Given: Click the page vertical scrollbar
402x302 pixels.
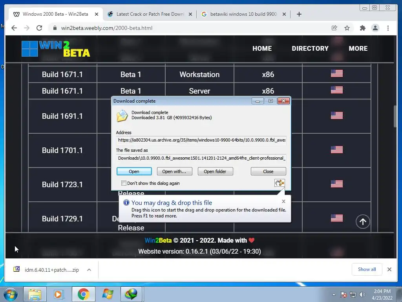Looking at the screenshot, I should point(395,116).
